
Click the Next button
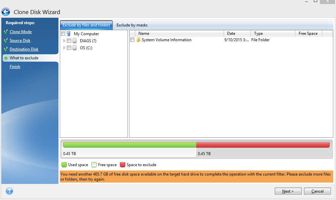[x=288, y=191]
